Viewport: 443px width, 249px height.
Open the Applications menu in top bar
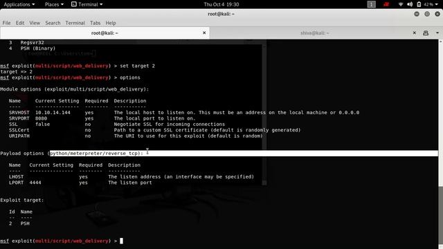(19, 4)
